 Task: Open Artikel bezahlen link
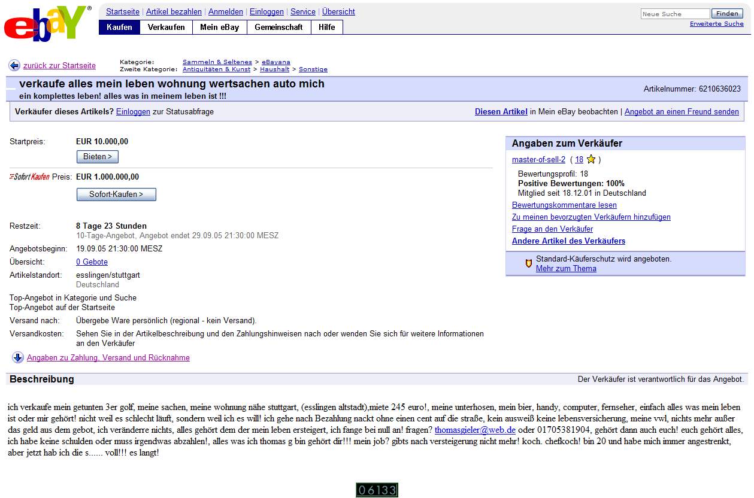(174, 11)
